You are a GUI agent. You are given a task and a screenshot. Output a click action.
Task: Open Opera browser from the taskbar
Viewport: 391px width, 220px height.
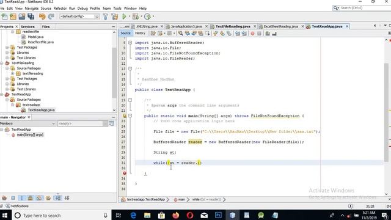coord(190,215)
